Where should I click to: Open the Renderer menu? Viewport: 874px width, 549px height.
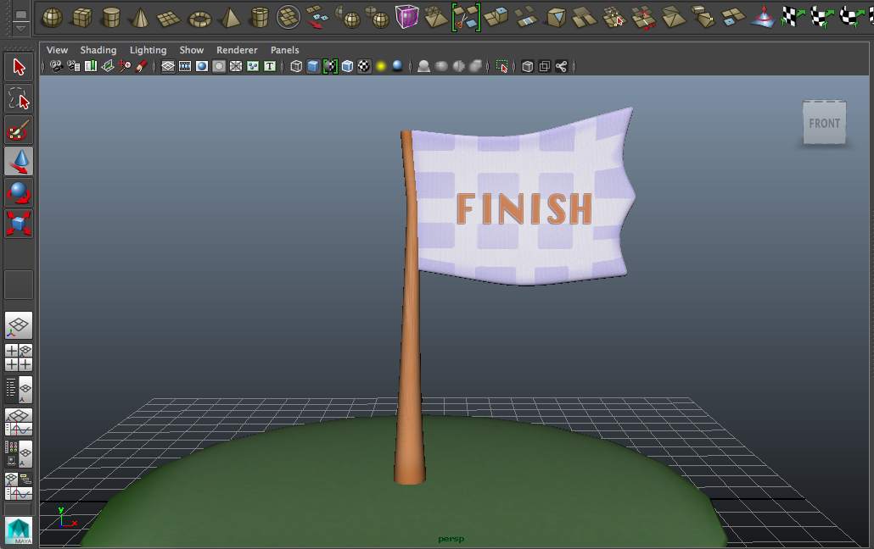pyautogui.click(x=237, y=50)
